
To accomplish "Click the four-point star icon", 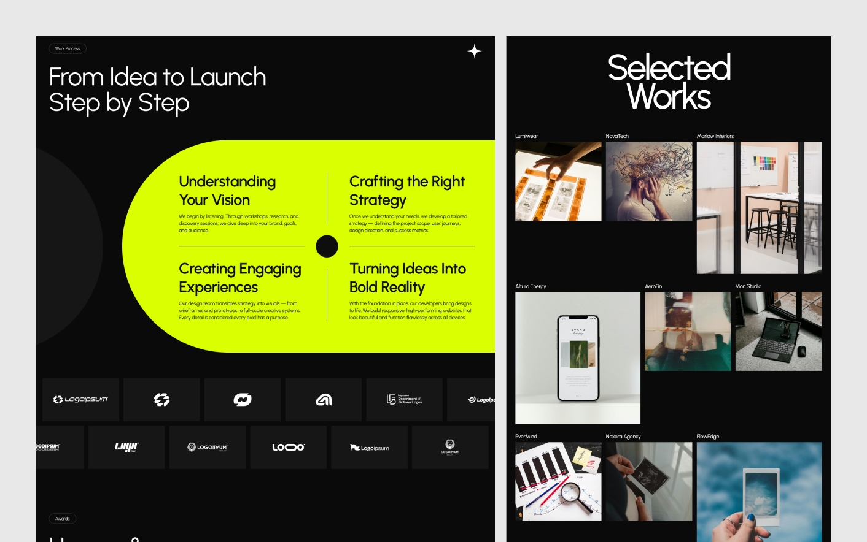I will pyautogui.click(x=474, y=52).
